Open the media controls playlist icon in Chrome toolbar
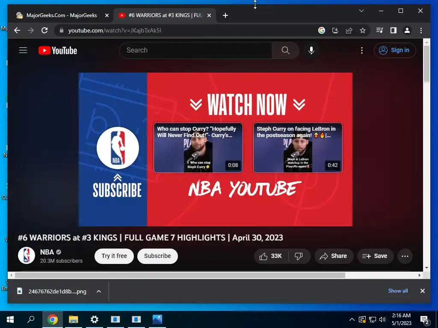Image resolution: width=438 pixels, height=328 pixels. click(379, 30)
